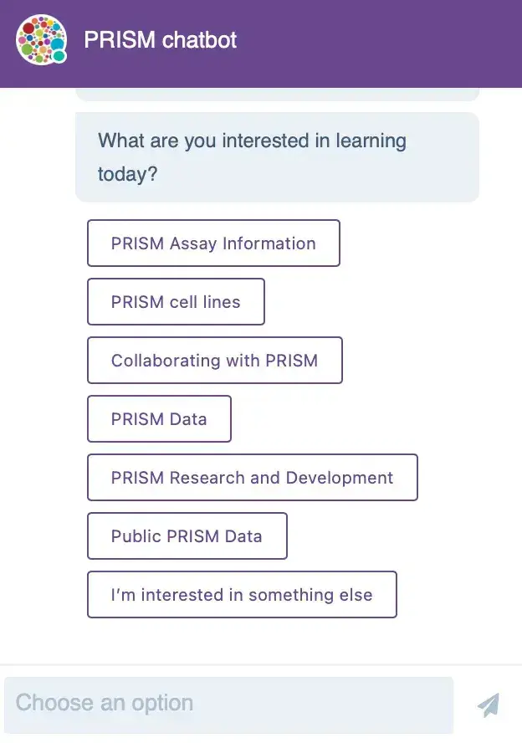Pick I'm interested in something else
Viewport: 522px width, 743px height.
[x=242, y=594]
